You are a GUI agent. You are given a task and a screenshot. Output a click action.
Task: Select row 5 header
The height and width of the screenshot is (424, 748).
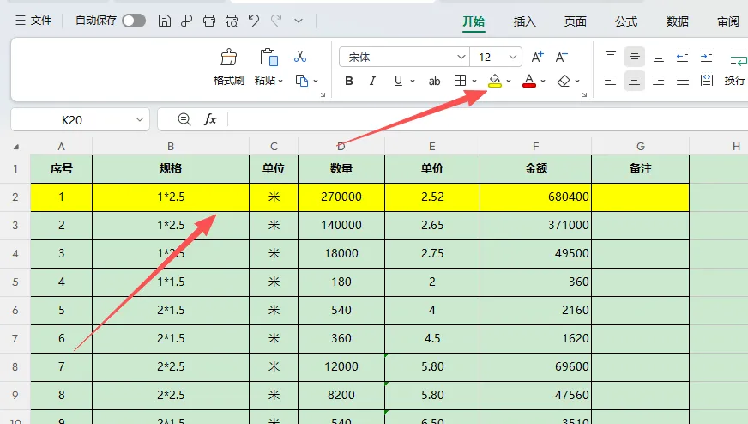tap(15, 282)
